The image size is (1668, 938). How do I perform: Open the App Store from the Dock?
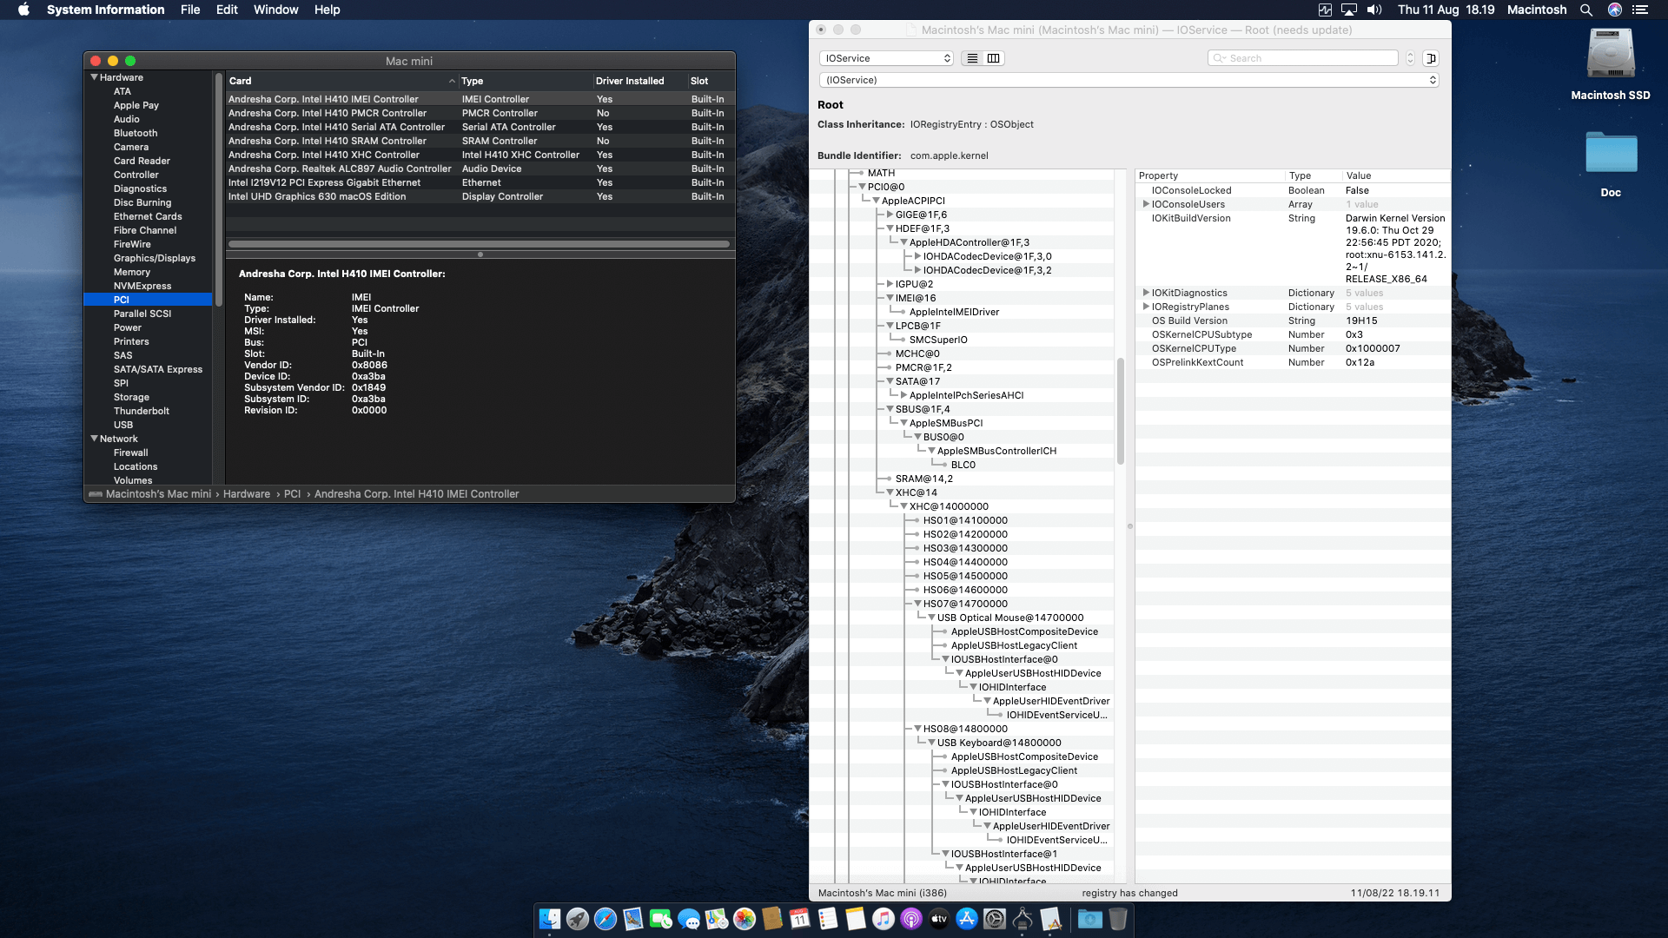pyautogui.click(x=966, y=918)
